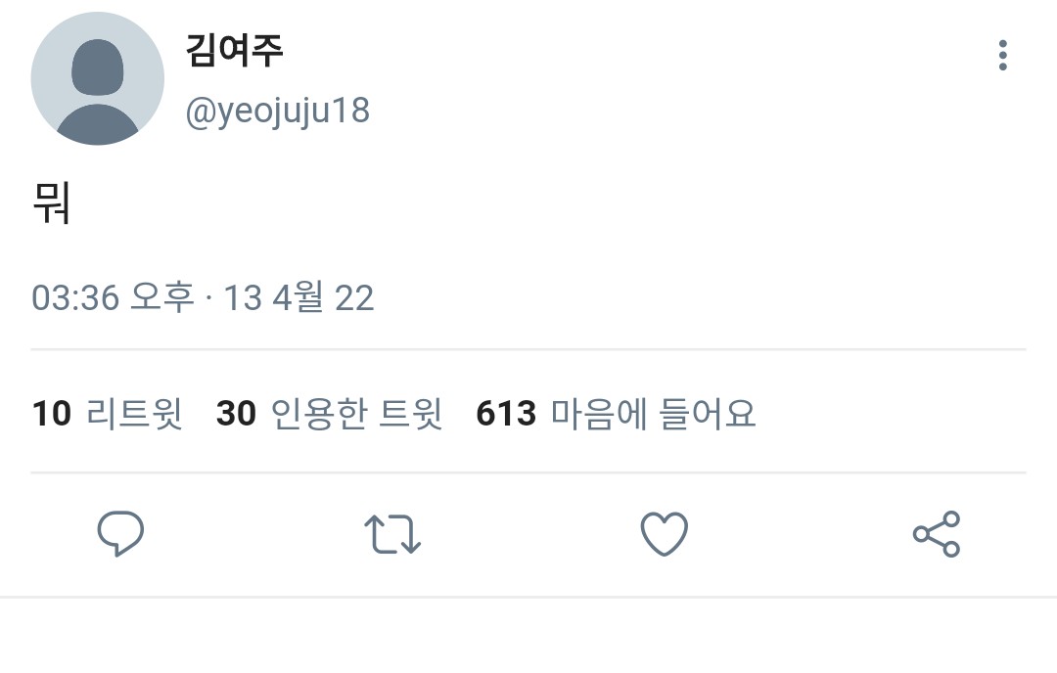
Task: Open 김여주's profile from display name
Action: coord(235,48)
